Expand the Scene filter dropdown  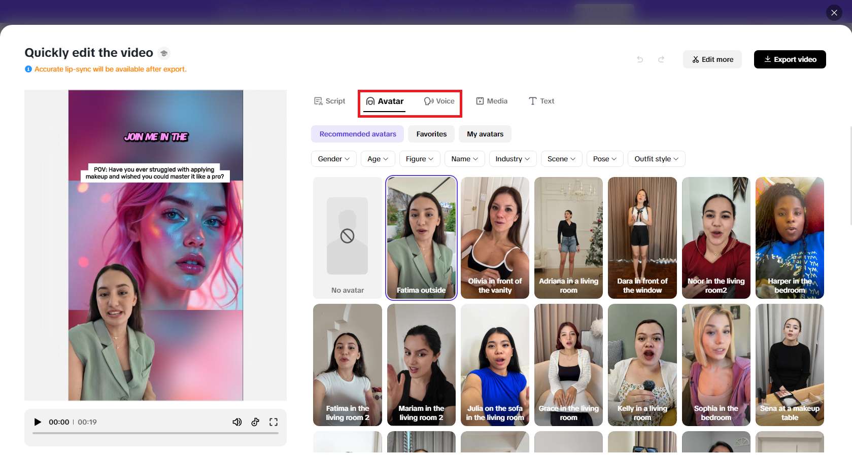[562, 159]
